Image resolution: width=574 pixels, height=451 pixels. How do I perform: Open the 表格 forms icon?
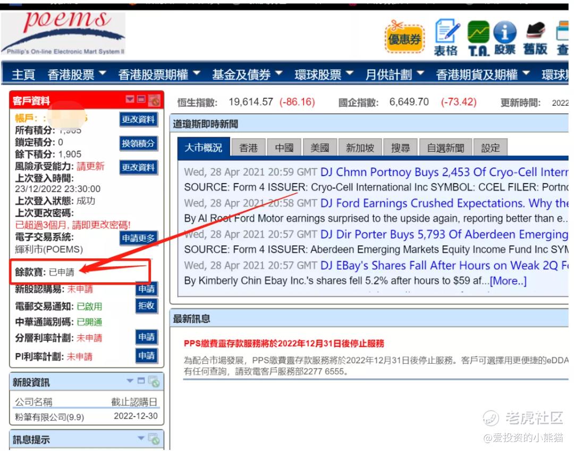pos(446,37)
